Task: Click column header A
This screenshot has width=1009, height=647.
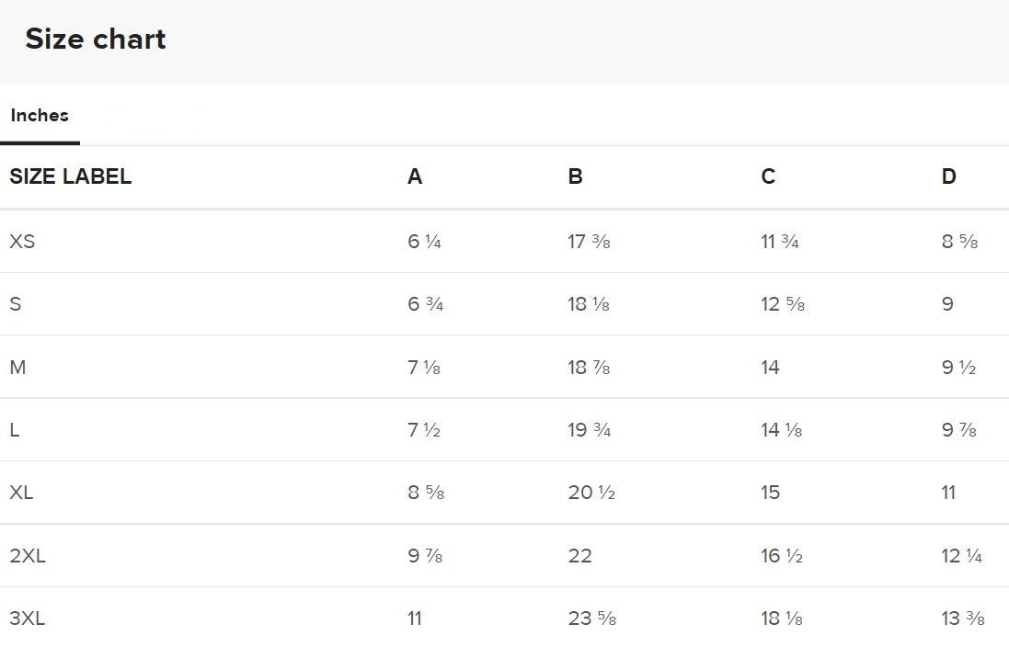Action: (x=415, y=176)
